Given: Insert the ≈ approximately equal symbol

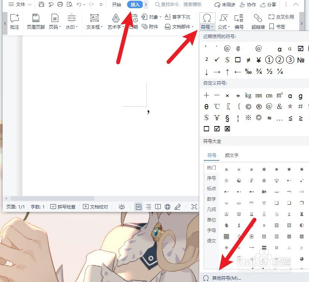Looking at the screenshot, I should (269, 118).
